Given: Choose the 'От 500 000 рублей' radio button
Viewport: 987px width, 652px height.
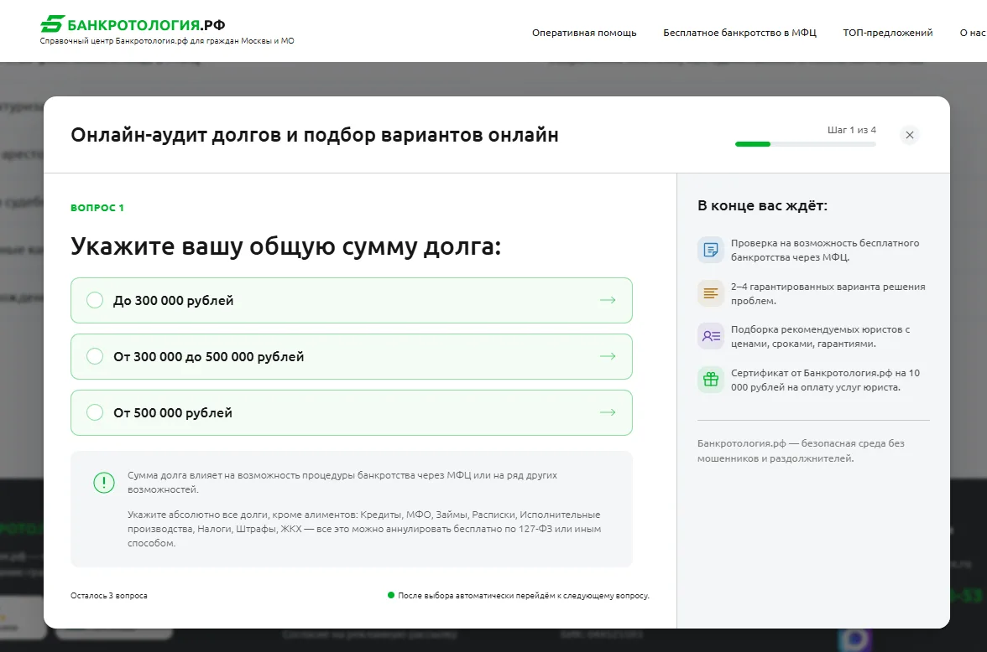Looking at the screenshot, I should 95,412.
